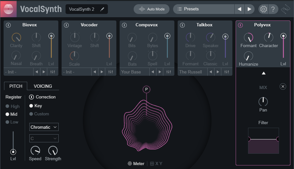
Task: Switch to the PITCH tab
Action: tap(16, 86)
